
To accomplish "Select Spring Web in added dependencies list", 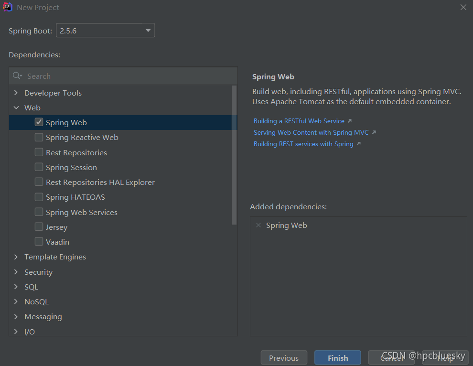I will [x=287, y=226].
